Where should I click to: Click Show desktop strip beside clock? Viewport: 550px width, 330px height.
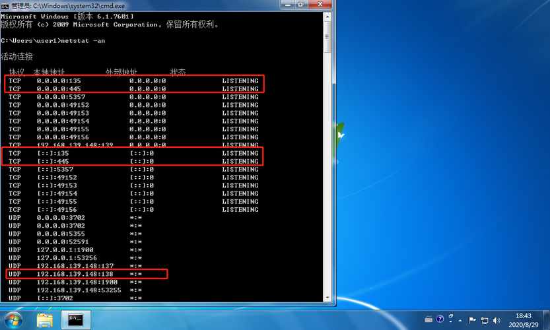(x=546, y=320)
